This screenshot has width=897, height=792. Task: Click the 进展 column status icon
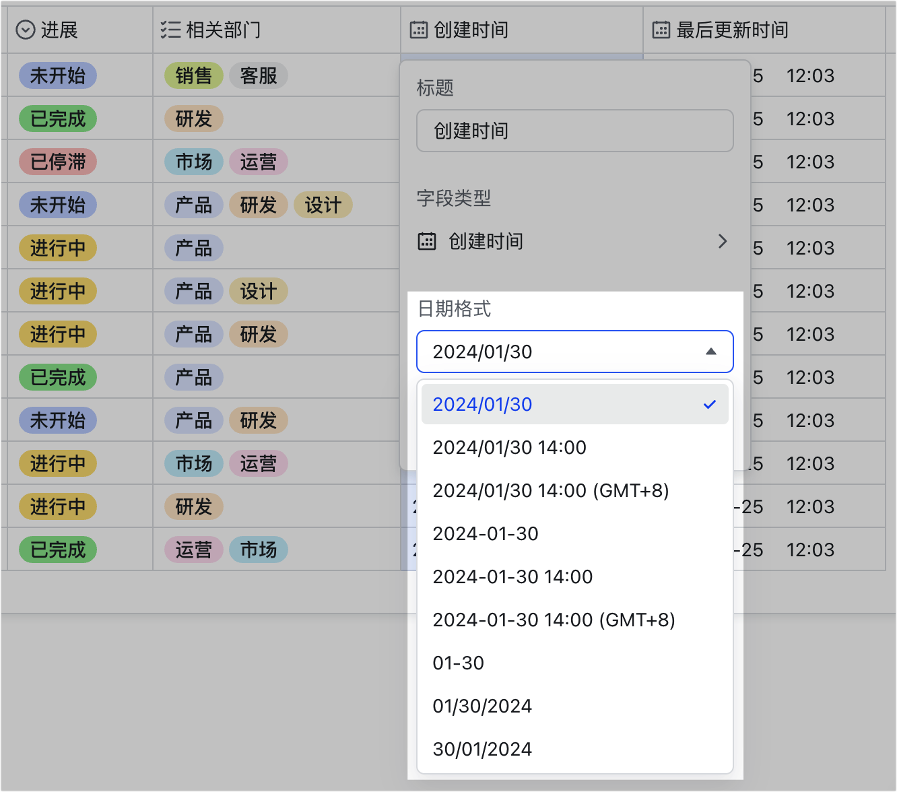(x=25, y=30)
